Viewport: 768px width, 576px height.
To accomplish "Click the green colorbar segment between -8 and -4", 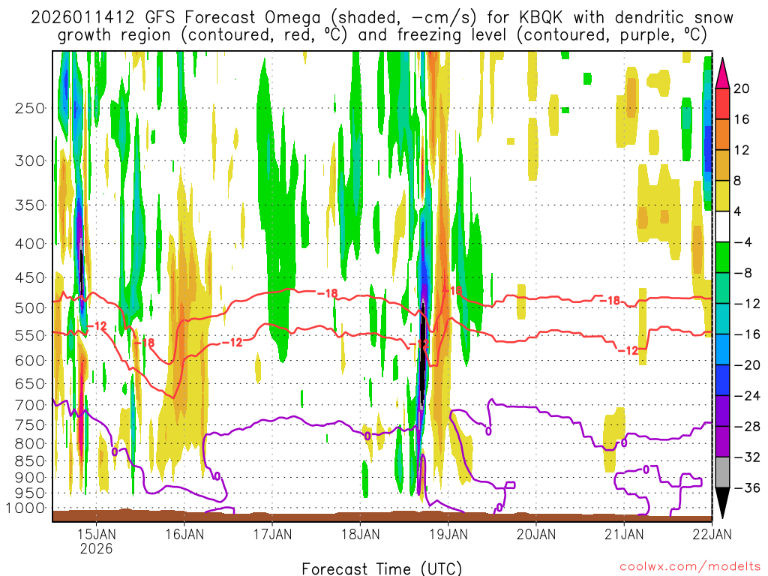I will tap(722, 258).
